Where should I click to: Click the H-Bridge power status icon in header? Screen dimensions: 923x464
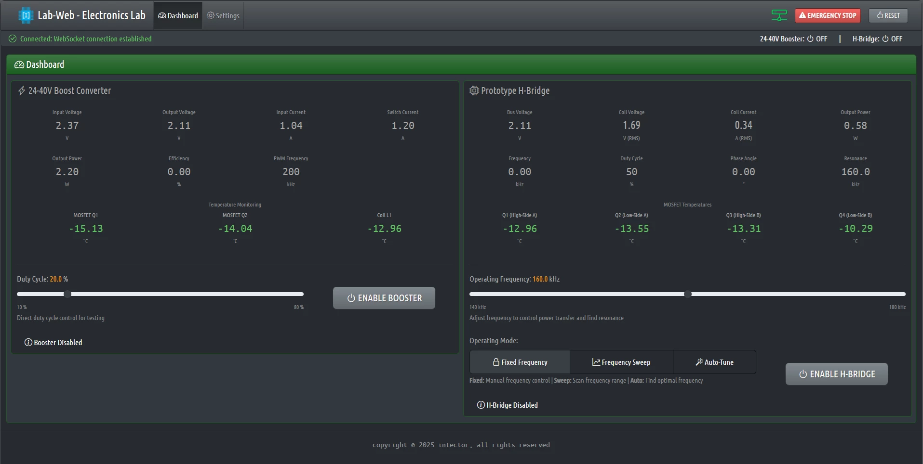885,39
